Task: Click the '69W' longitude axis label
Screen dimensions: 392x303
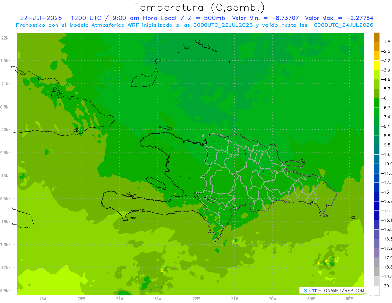Action: pyautogui.click(x=311, y=299)
